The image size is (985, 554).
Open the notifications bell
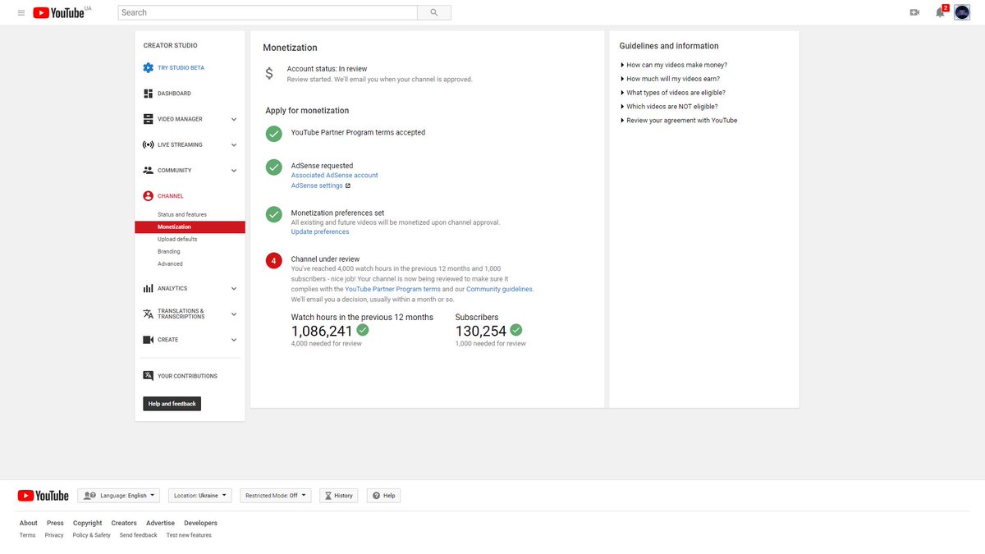[x=940, y=12]
